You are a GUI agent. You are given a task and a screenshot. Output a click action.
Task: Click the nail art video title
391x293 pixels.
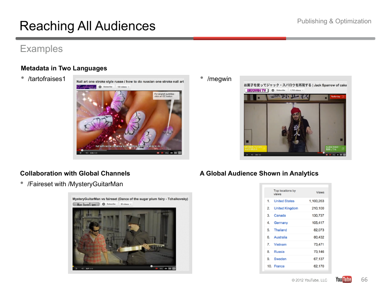(130, 81)
